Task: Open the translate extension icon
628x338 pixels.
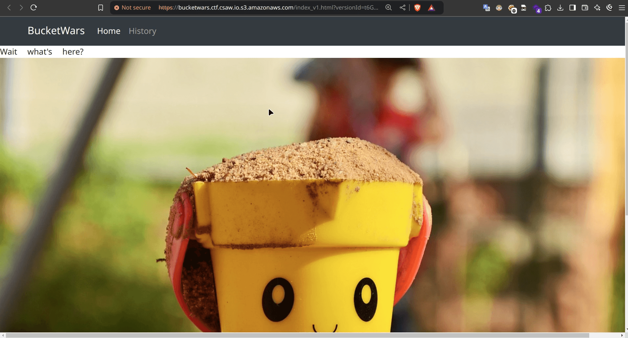Action: pyautogui.click(x=486, y=8)
